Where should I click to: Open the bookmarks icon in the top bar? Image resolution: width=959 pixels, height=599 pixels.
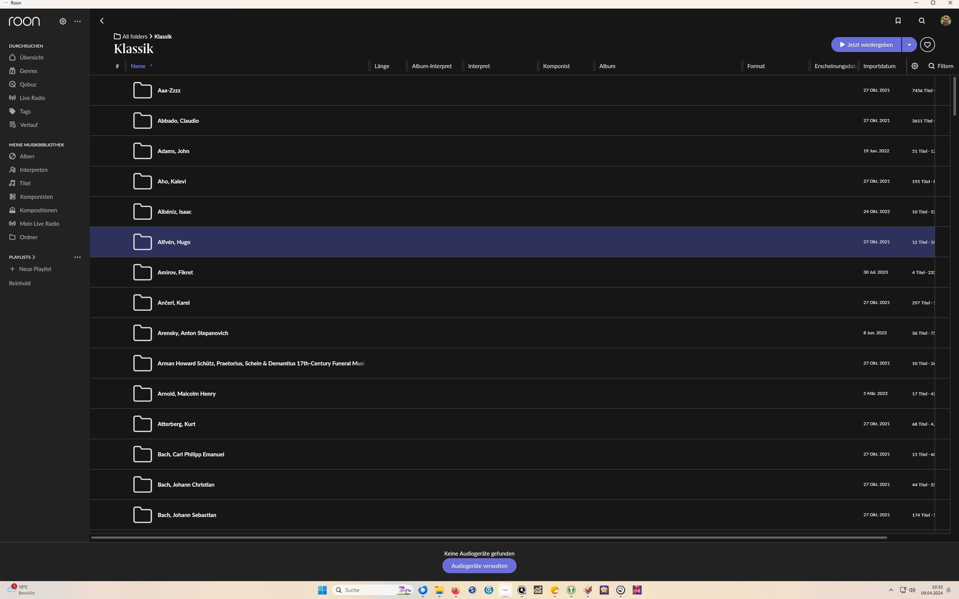pos(898,21)
